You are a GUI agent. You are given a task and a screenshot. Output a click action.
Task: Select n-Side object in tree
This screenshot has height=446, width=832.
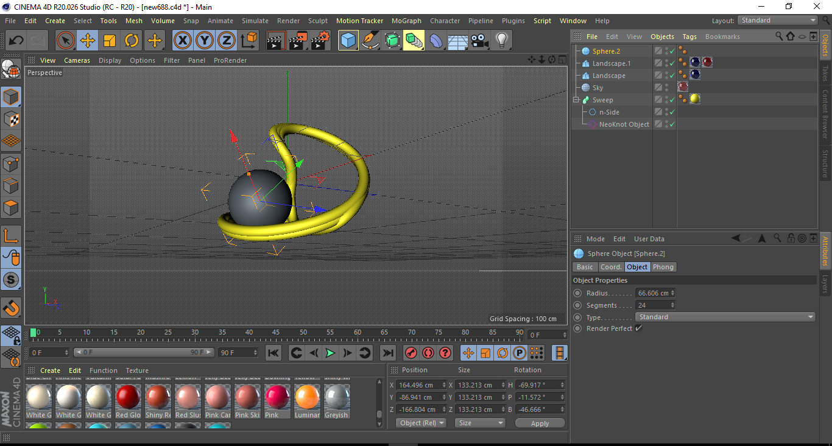click(609, 112)
